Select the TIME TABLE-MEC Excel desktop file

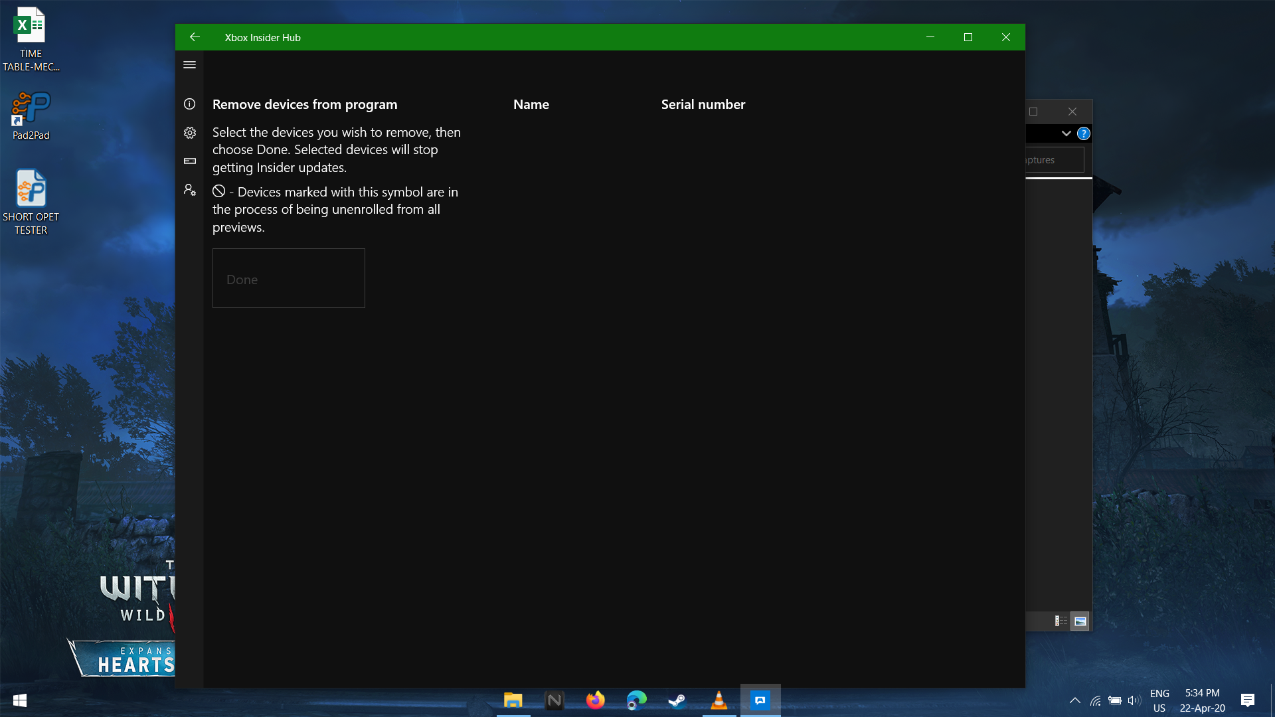pyautogui.click(x=31, y=40)
